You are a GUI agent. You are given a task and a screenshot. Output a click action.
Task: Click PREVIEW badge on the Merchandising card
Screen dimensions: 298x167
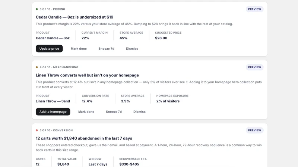pyautogui.click(x=254, y=67)
